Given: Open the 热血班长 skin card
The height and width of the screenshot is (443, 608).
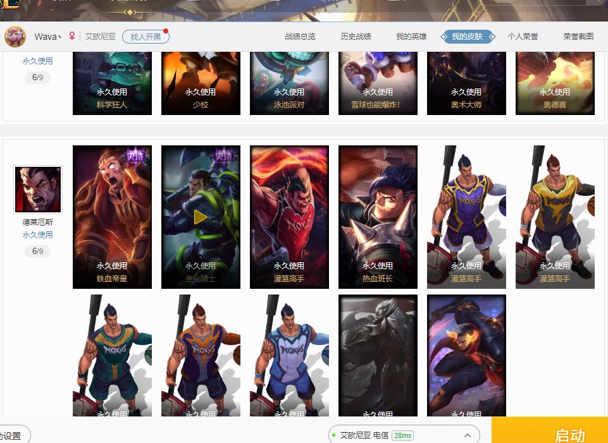Looking at the screenshot, I should click(378, 217).
